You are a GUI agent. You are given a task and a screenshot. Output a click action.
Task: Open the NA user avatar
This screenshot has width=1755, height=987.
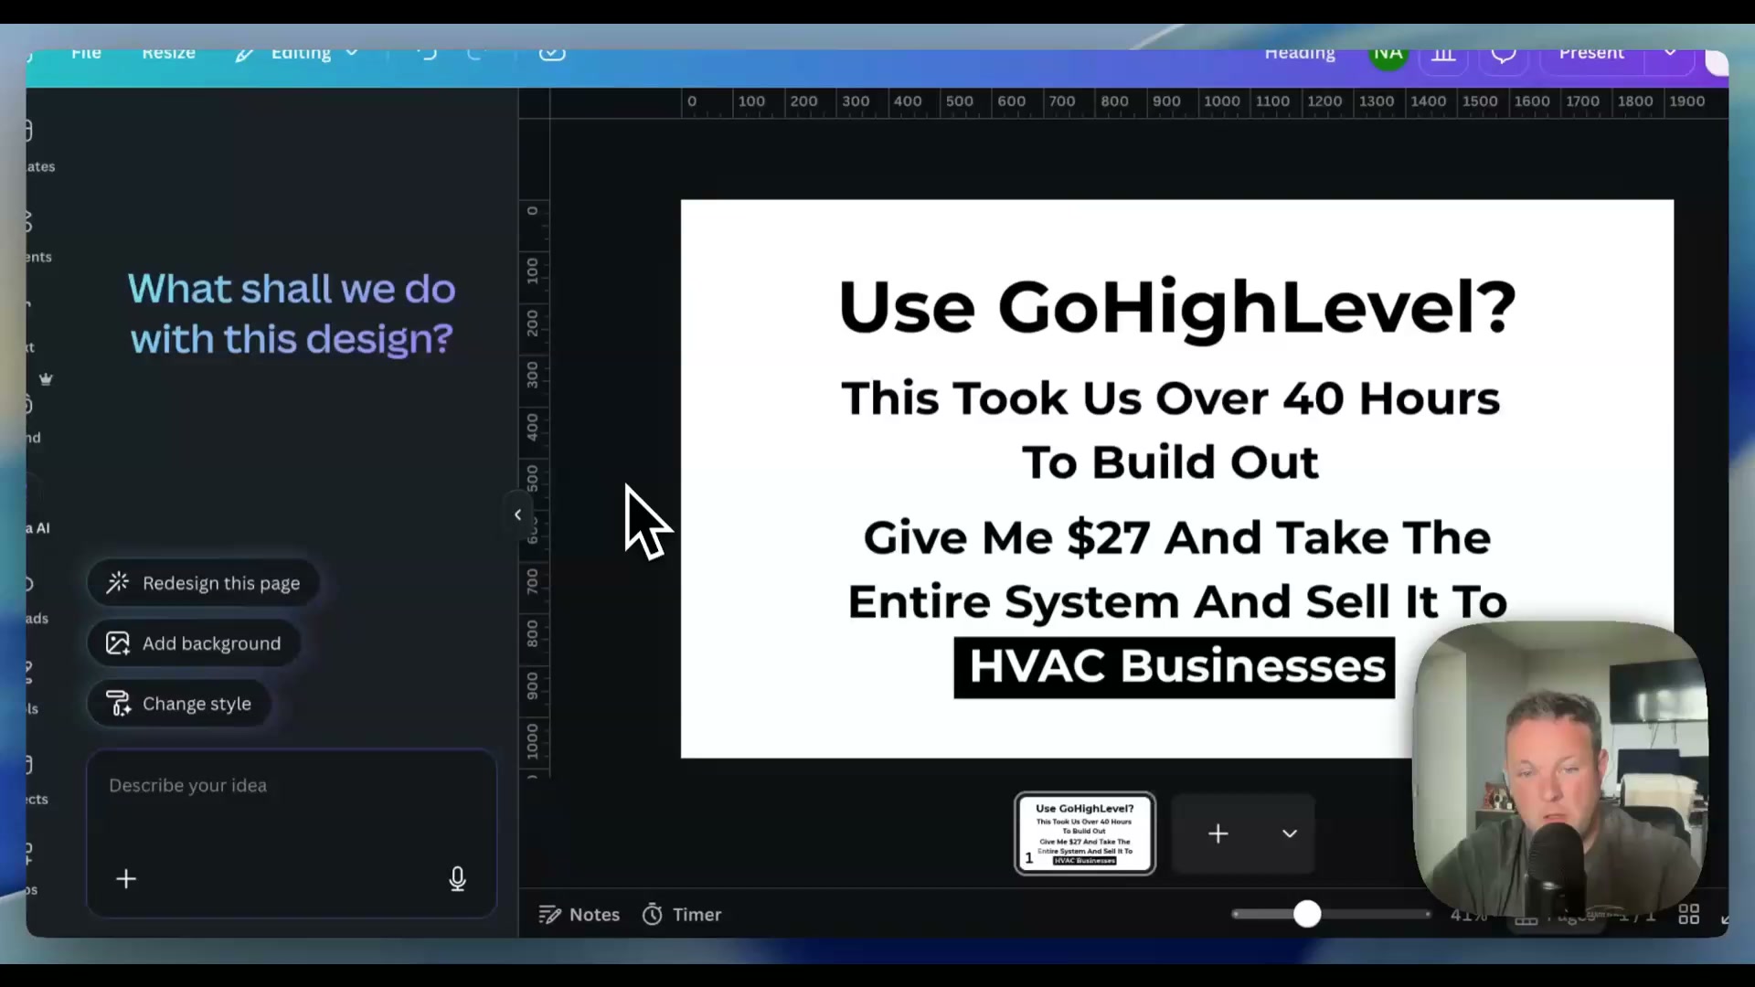pos(1388,56)
